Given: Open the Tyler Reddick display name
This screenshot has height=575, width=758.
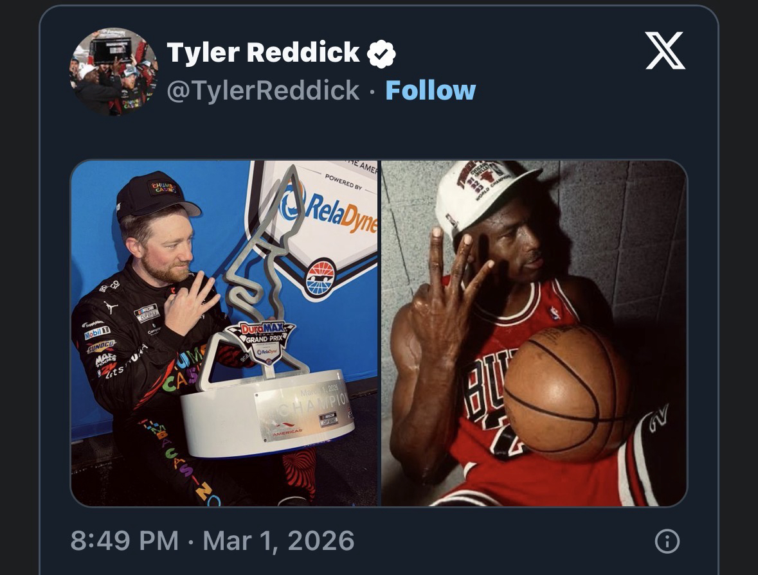Looking at the screenshot, I should coord(263,53).
